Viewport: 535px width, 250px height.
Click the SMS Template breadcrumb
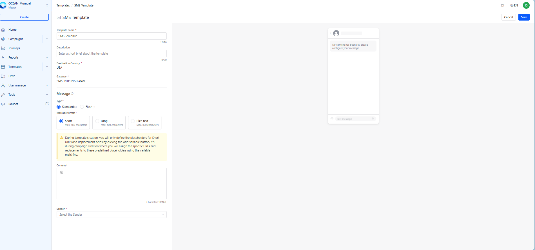point(84,5)
